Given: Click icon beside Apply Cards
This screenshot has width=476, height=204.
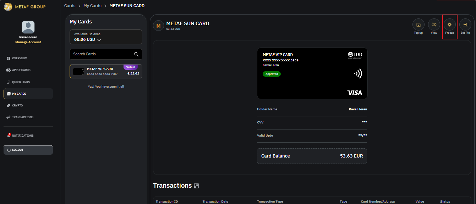Looking at the screenshot, I should coord(9,70).
